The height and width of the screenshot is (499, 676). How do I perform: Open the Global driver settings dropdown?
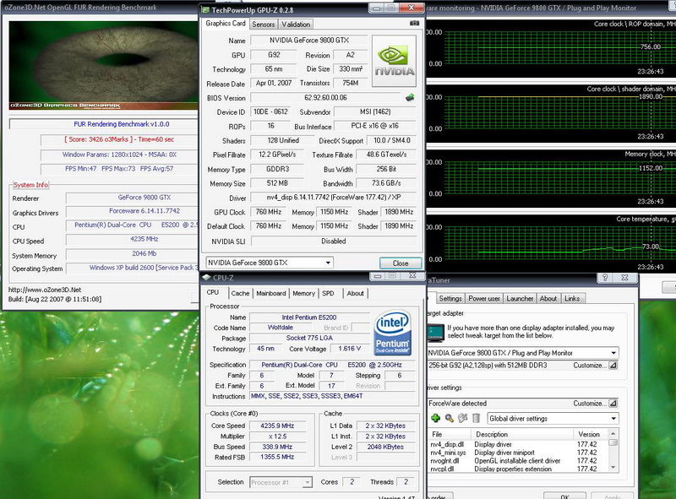(x=613, y=419)
